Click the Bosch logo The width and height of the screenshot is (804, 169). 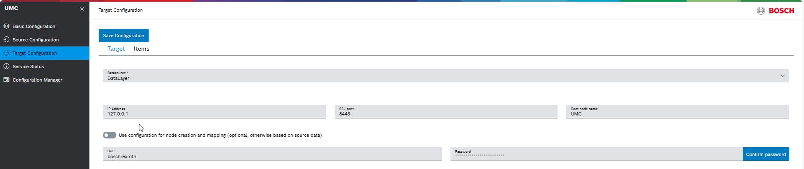[775, 11]
